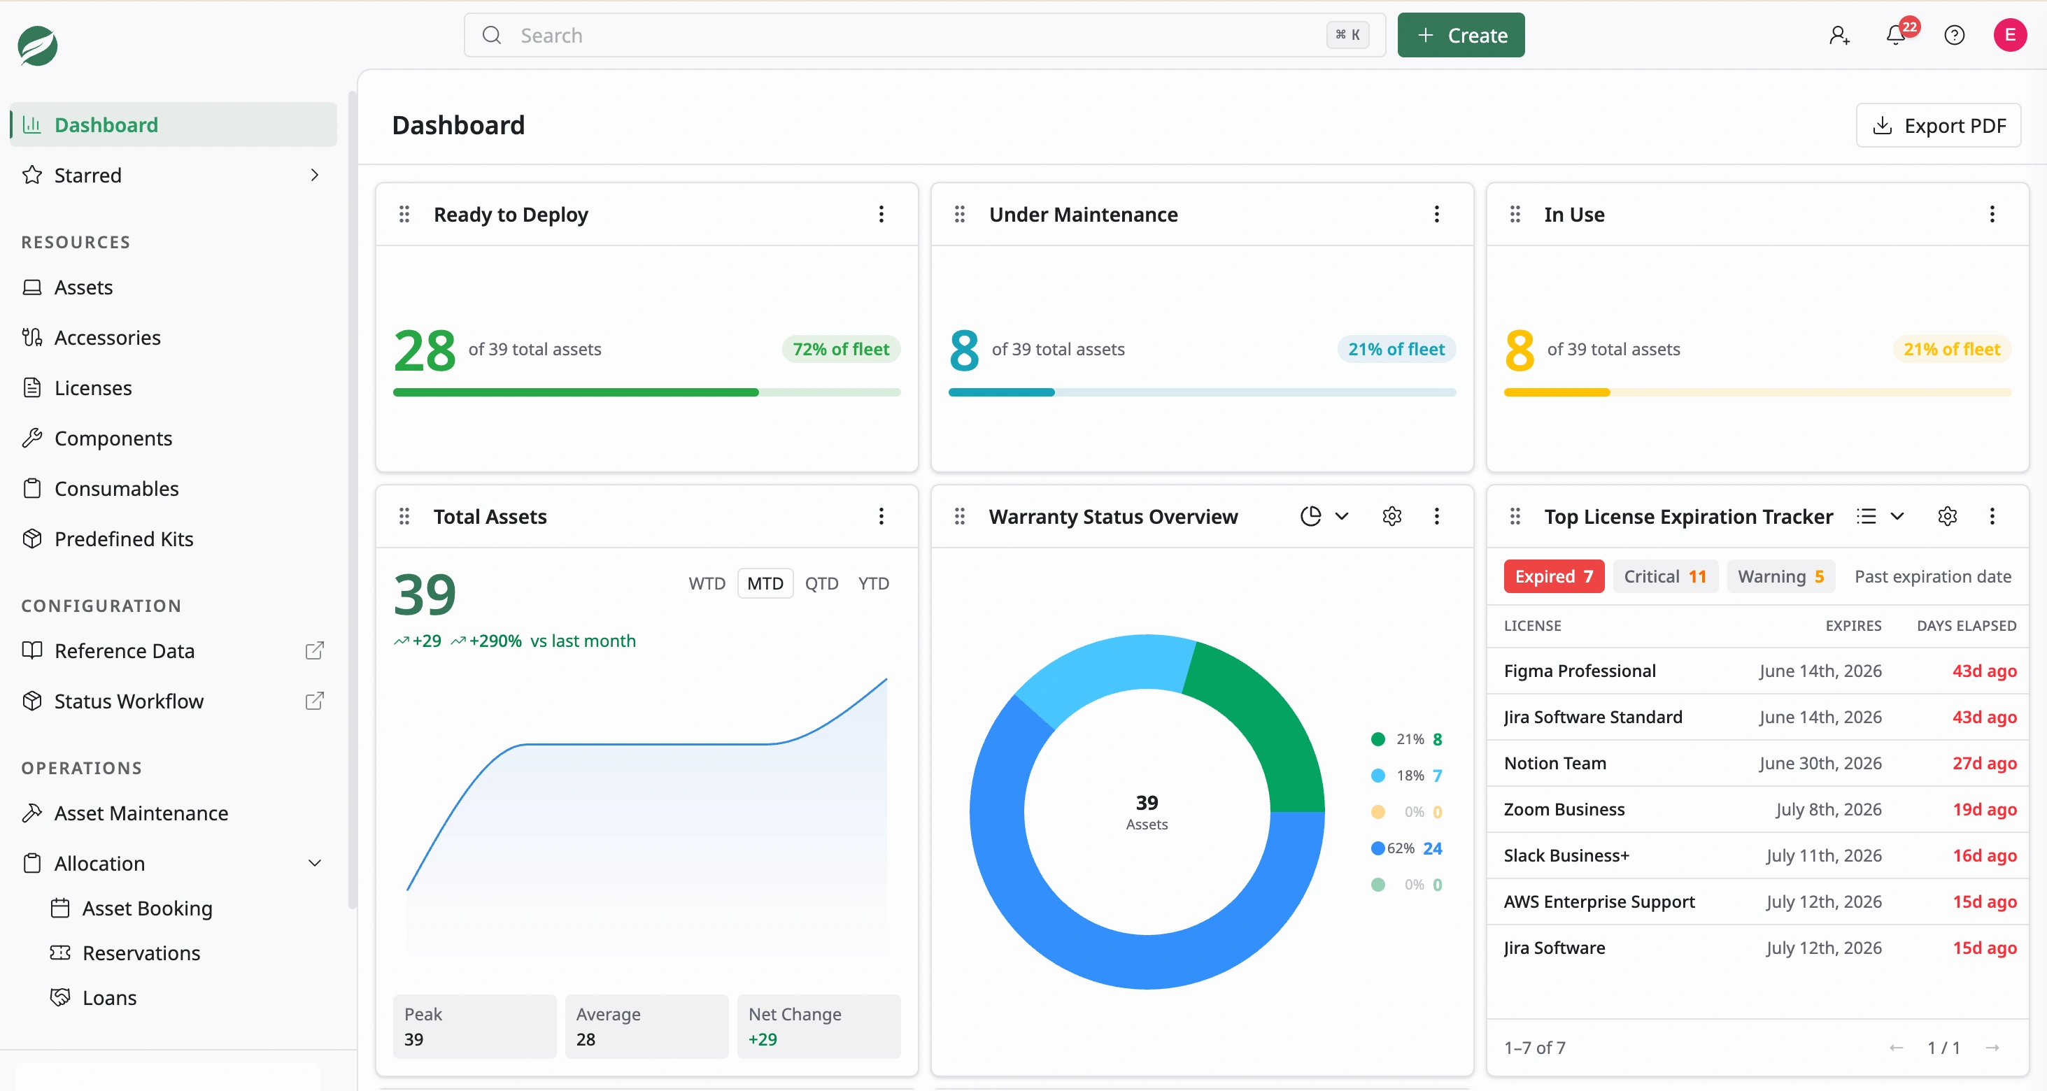Image resolution: width=2047 pixels, height=1091 pixels.
Task: Filter licenses by Critical 11 tab
Action: (x=1665, y=576)
